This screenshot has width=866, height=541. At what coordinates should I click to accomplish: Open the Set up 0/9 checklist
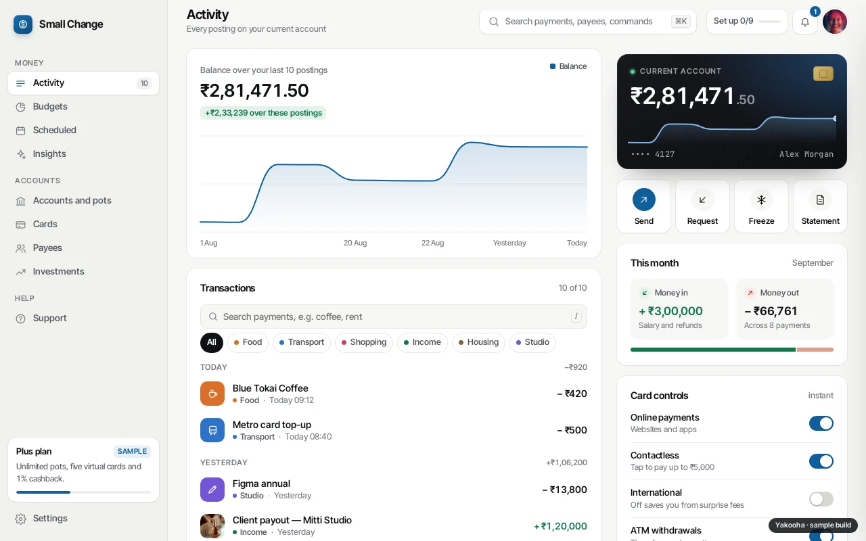point(747,22)
